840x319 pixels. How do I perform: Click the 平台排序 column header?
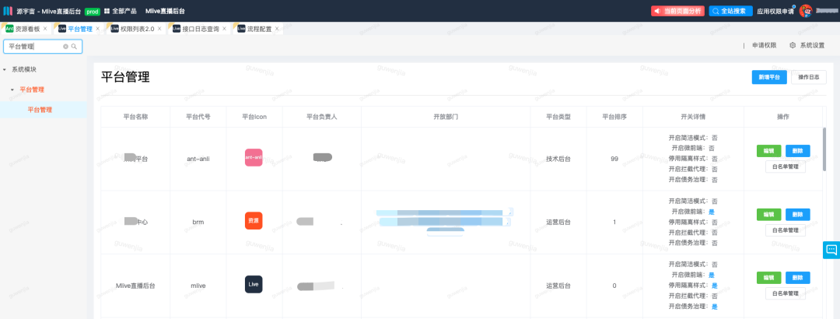tap(614, 117)
